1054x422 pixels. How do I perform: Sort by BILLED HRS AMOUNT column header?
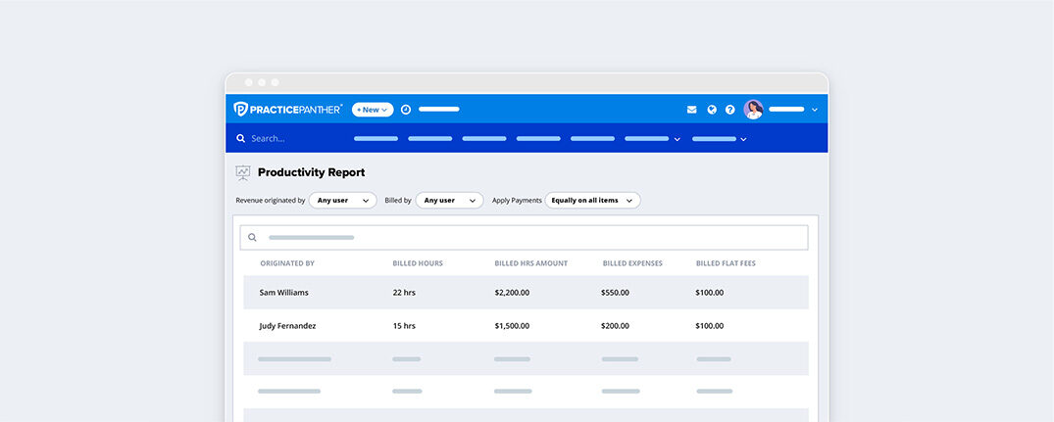531,263
